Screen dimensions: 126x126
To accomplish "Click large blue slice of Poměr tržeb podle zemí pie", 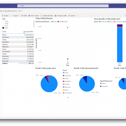I will (x=49, y=87).
